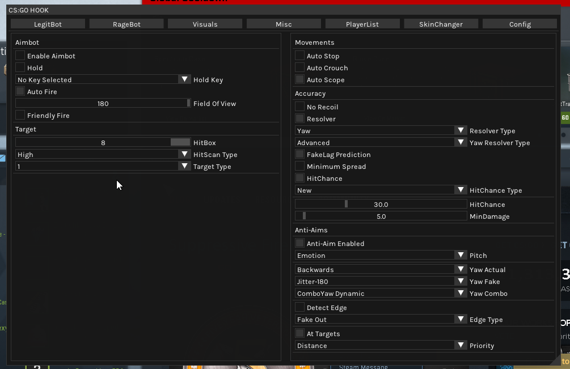Expand the Pitch dropdown showing Emotion

381,256
